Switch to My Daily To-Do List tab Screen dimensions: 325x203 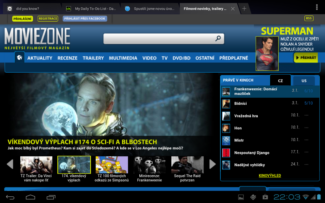[x=92, y=9]
